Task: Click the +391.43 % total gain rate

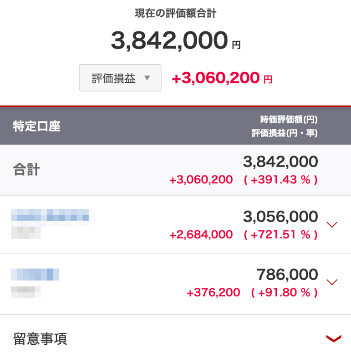Action: tap(280, 180)
